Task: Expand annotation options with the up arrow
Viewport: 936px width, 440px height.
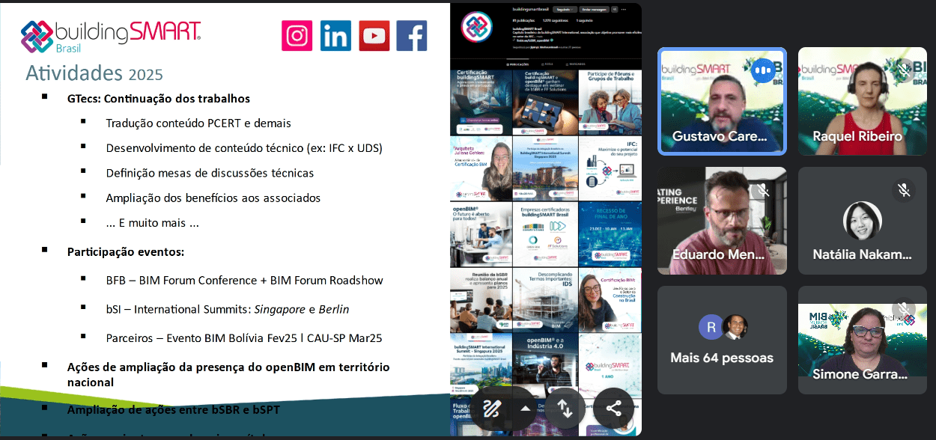Action: pyautogui.click(x=526, y=409)
